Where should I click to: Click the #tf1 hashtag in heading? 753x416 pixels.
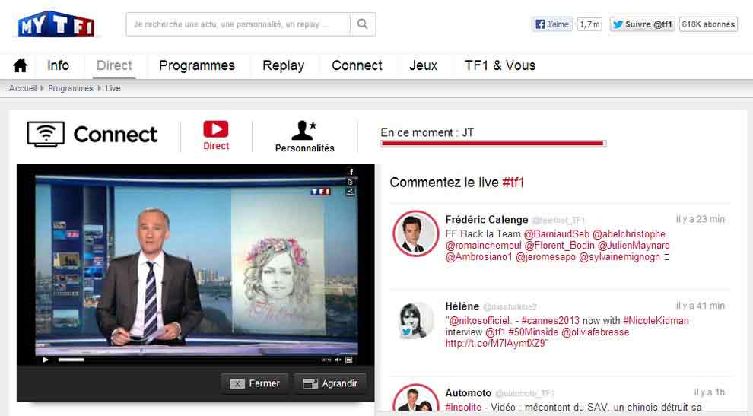click(513, 183)
